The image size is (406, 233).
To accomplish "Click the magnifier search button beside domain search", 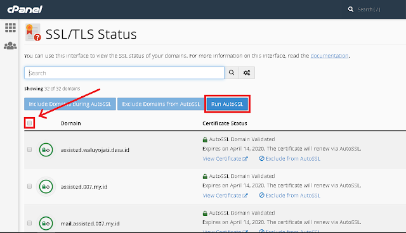I will point(232,73).
